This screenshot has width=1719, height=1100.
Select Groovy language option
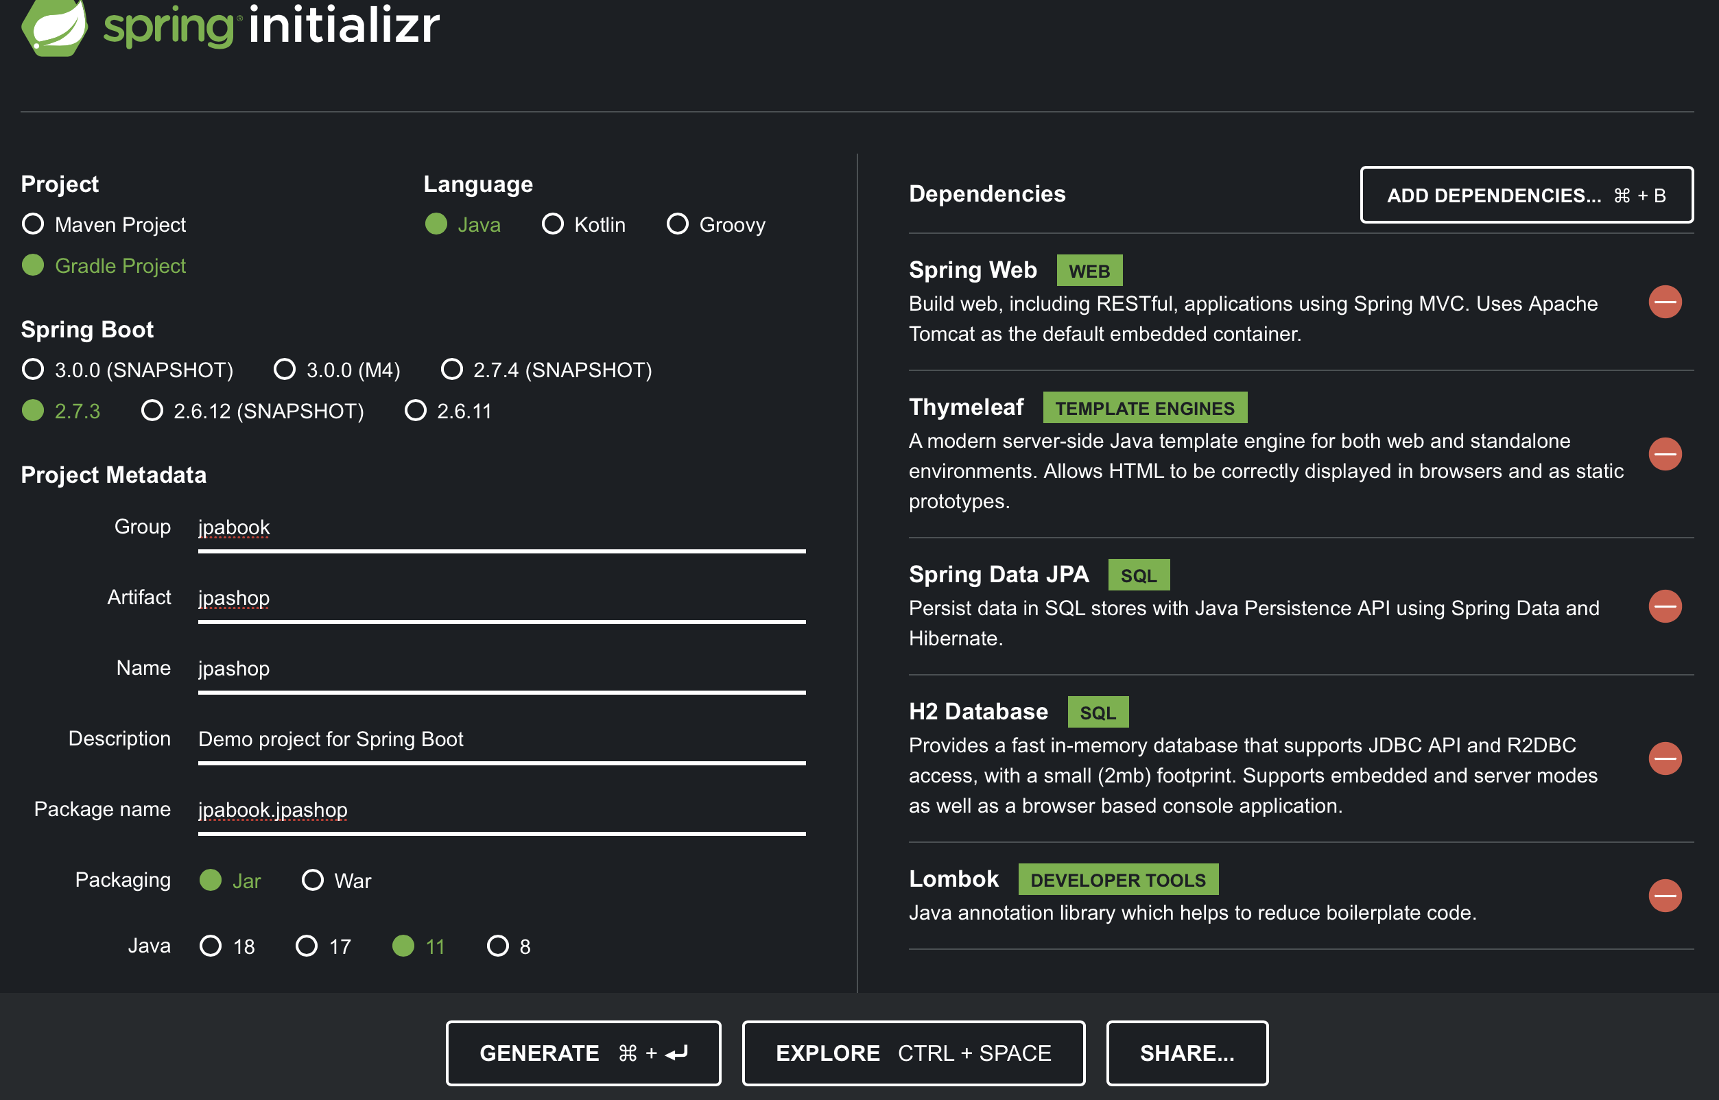(x=676, y=224)
